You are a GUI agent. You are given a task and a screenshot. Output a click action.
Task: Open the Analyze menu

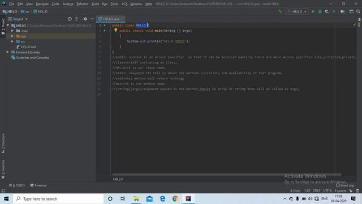click(x=68, y=4)
